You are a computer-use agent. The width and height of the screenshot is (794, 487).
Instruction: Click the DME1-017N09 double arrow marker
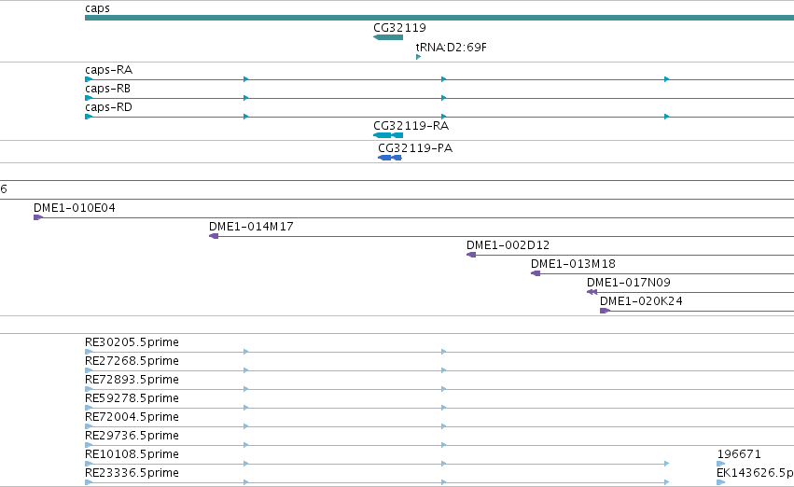(592, 292)
